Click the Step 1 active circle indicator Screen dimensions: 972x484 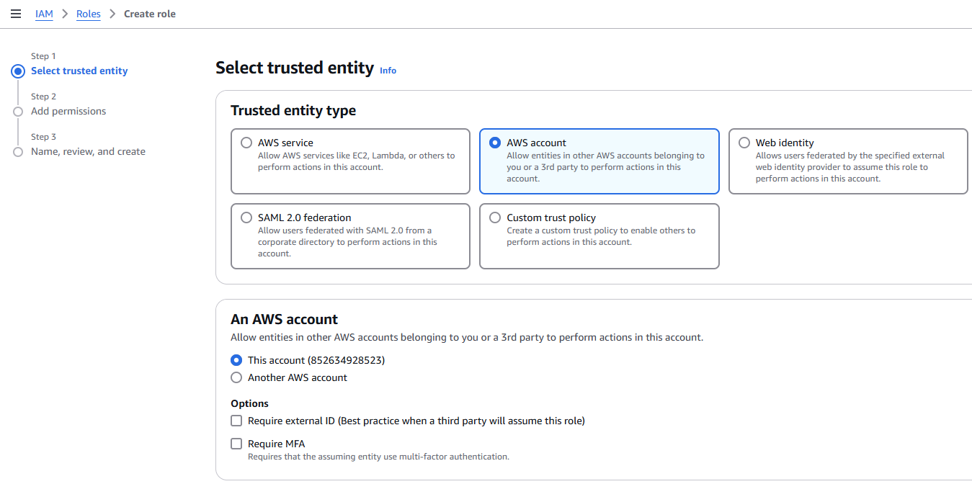coord(18,71)
